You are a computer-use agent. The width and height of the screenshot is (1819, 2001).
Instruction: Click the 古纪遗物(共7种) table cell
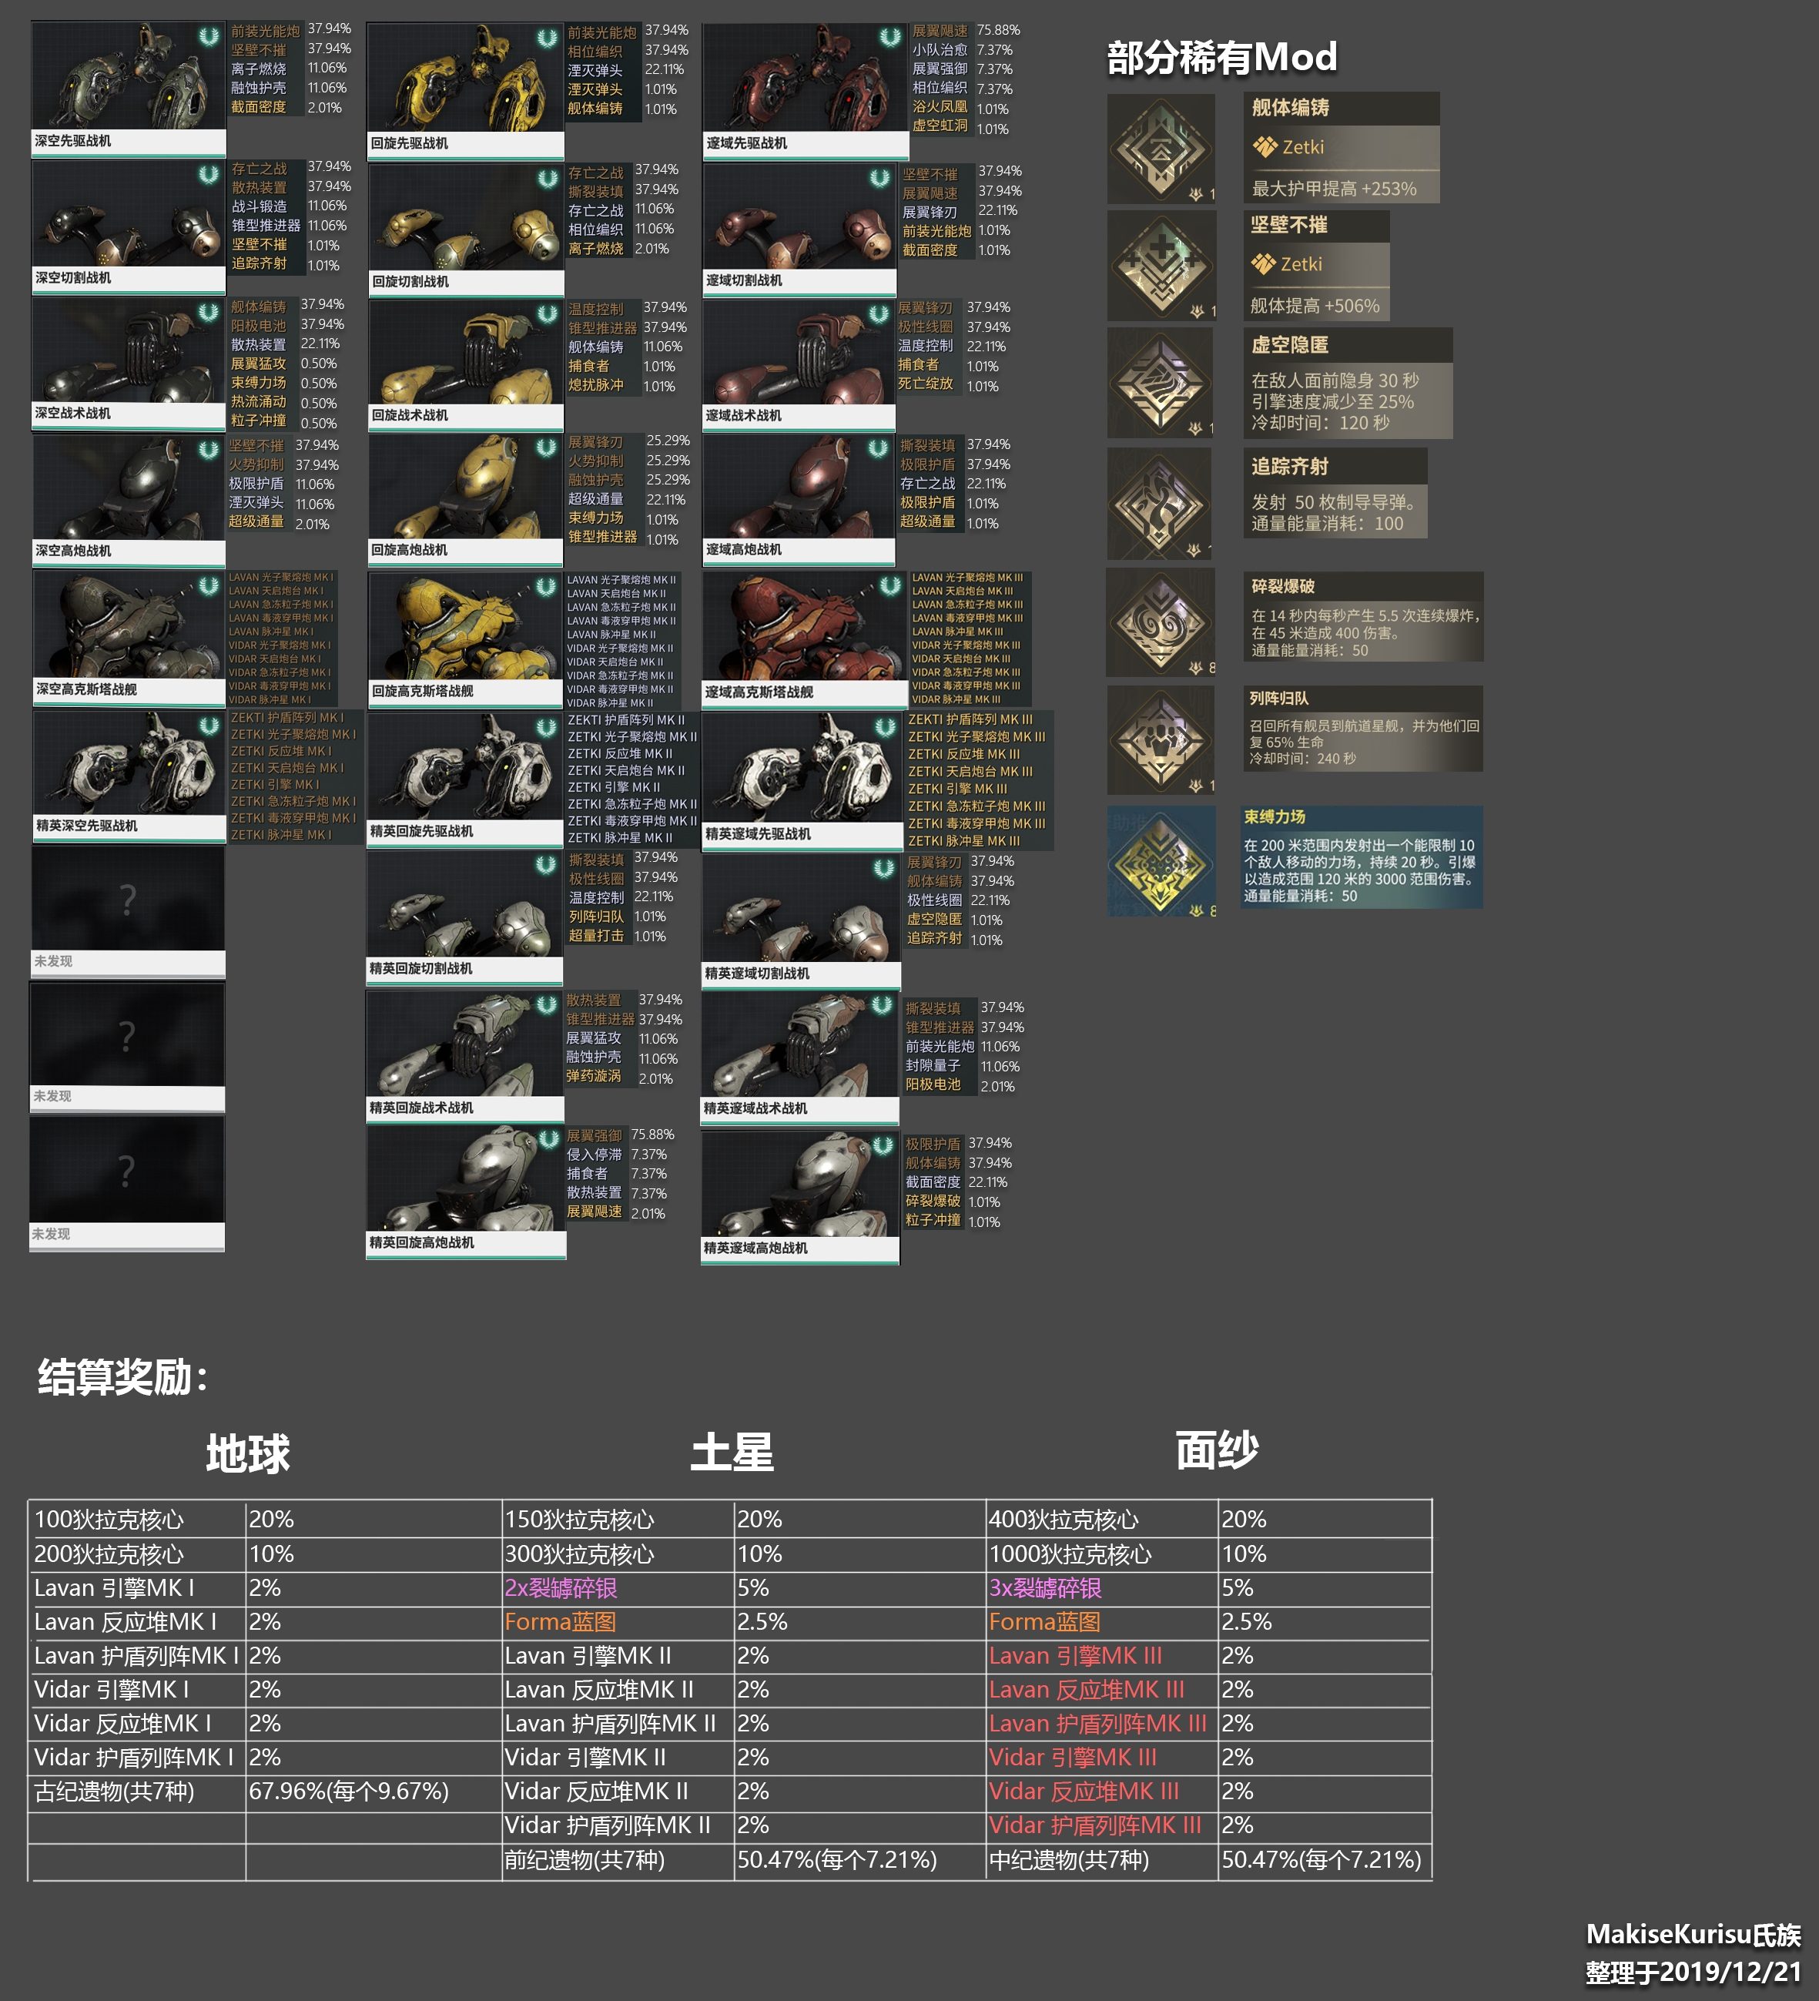pos(114,1792)
